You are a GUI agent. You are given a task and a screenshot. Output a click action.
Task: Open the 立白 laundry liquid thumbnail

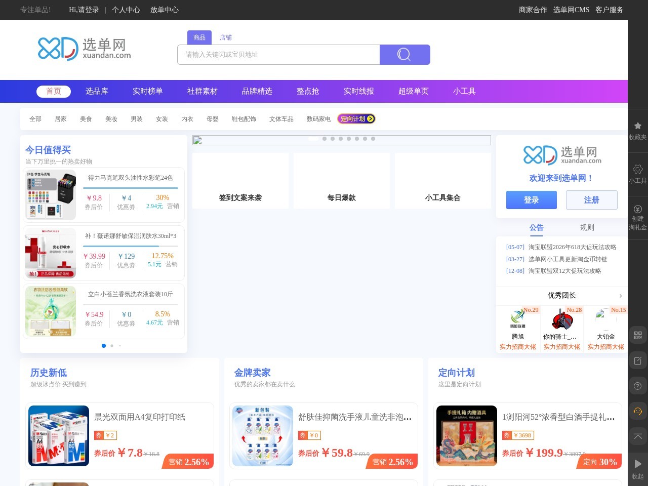[51, 311]
